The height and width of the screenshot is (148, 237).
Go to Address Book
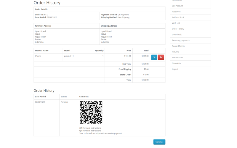point(178,17)
